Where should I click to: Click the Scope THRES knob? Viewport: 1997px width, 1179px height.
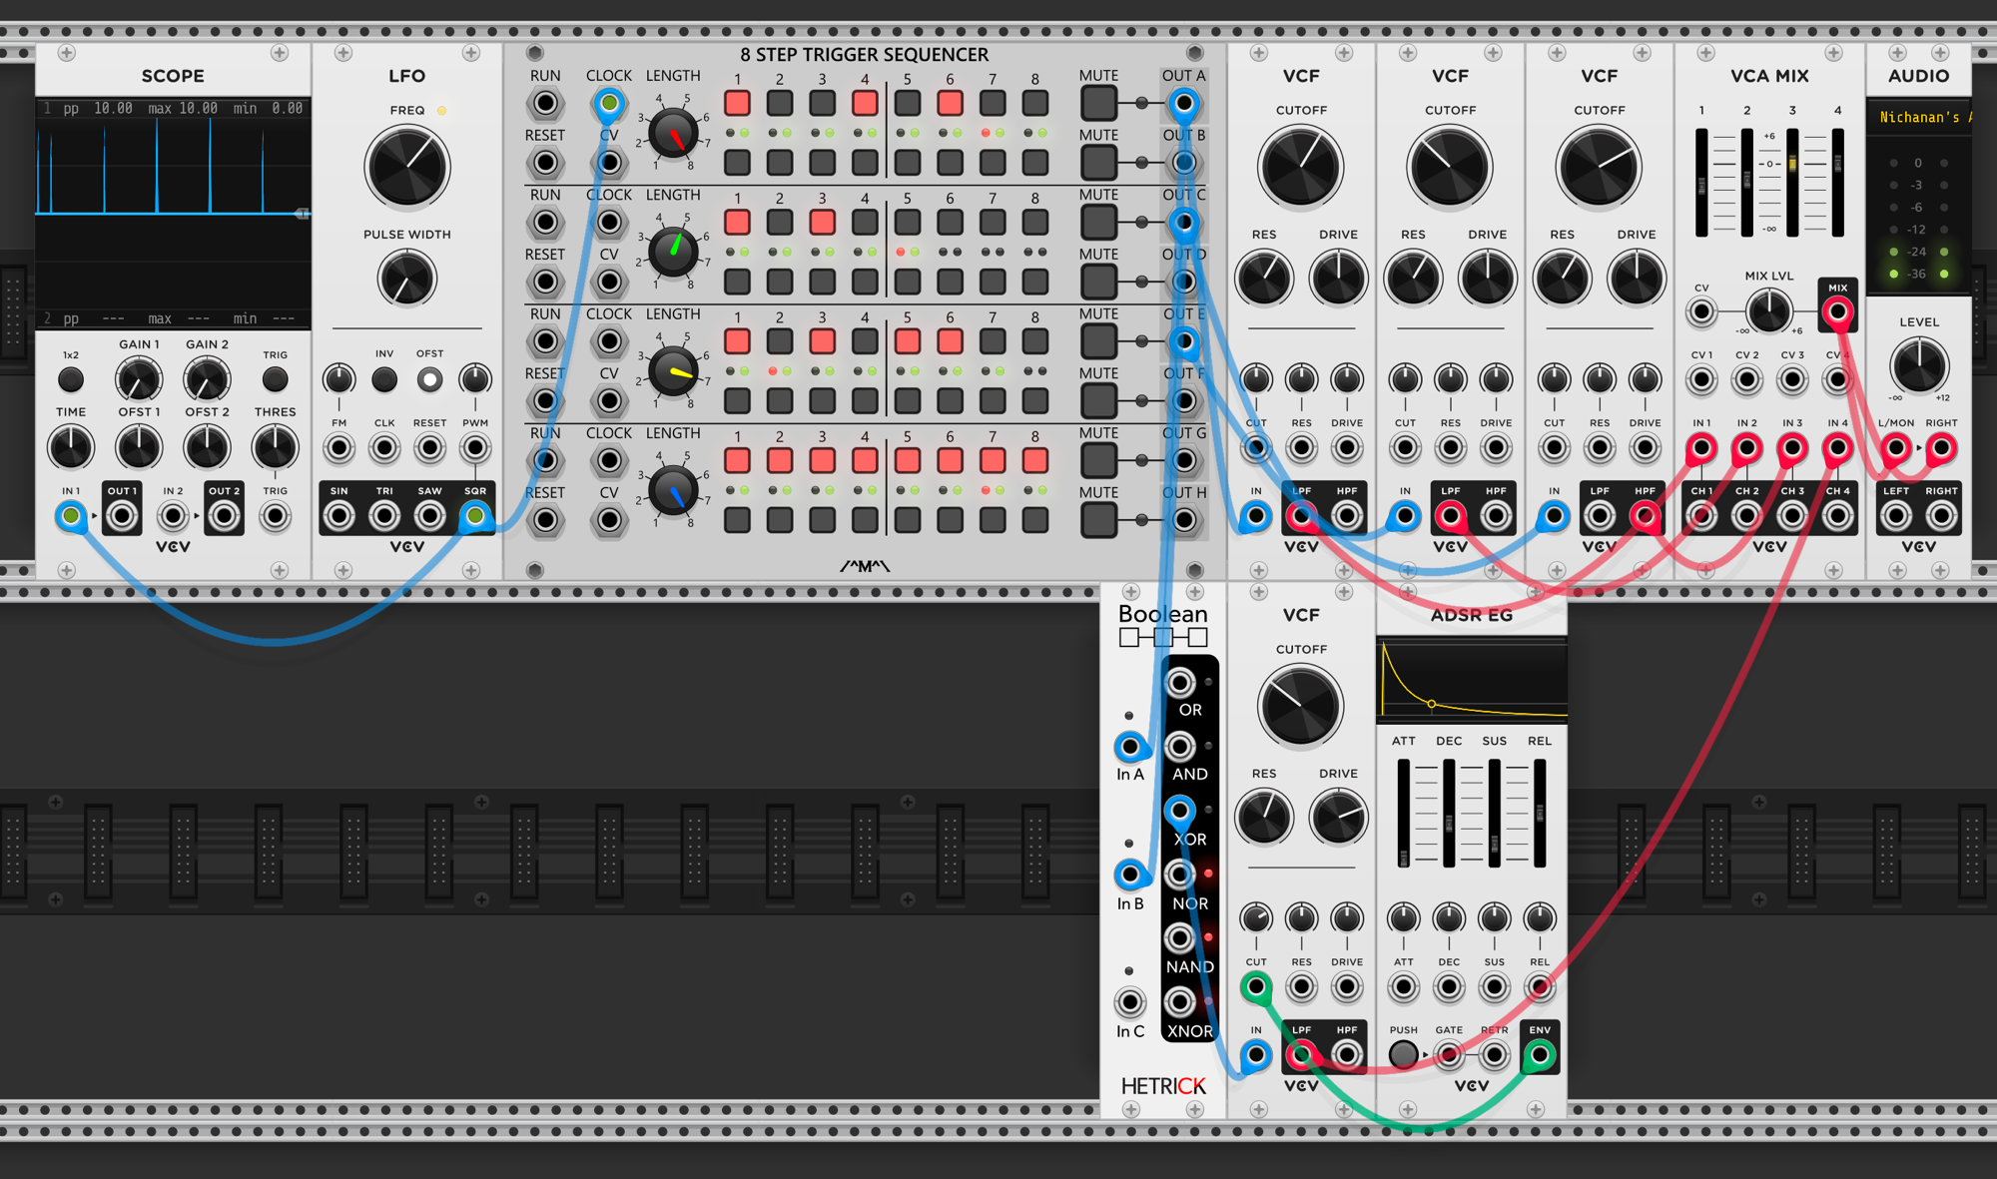coord(275,447)
